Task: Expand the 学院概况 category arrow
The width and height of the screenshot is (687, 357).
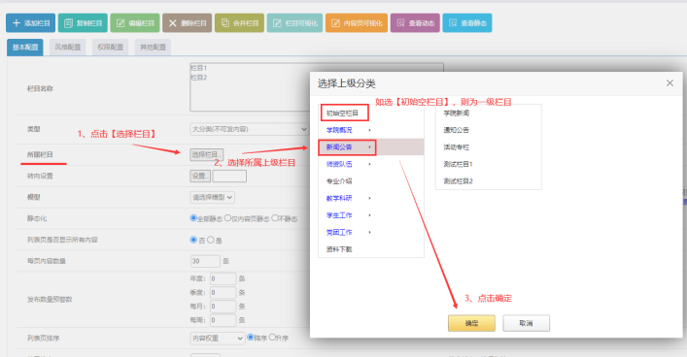Action: [370, 130]
